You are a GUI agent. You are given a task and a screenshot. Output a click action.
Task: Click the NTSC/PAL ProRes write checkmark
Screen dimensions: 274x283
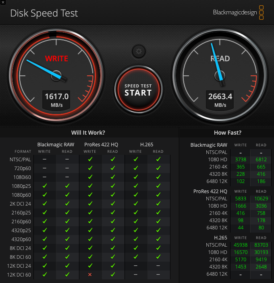pos(90,159)
